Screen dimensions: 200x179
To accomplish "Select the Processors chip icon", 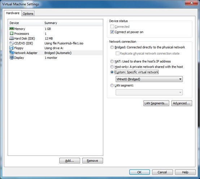I will tap(12, 34).
